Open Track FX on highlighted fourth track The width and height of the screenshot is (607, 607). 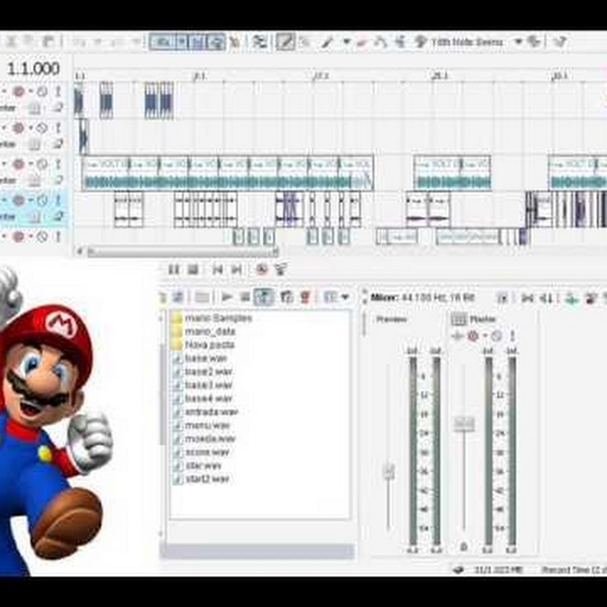point(19,200)
